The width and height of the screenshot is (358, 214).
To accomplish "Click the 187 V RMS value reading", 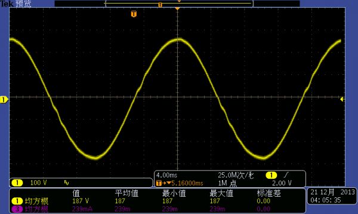I will [x=81, y=201].
